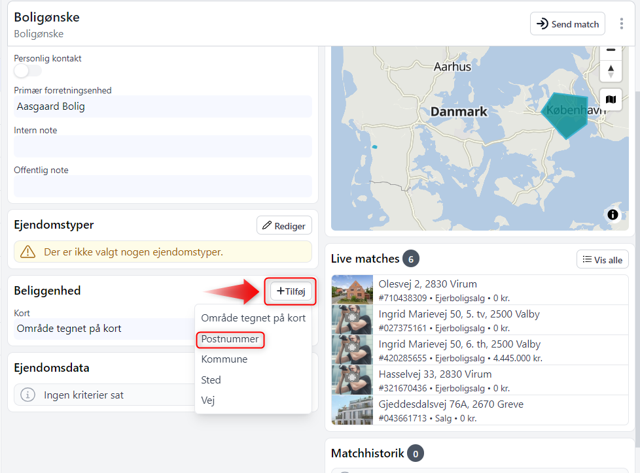The height and width of the screenshot is (473, 640).
Task: Click the text '#043661713'
Action: 402,418
